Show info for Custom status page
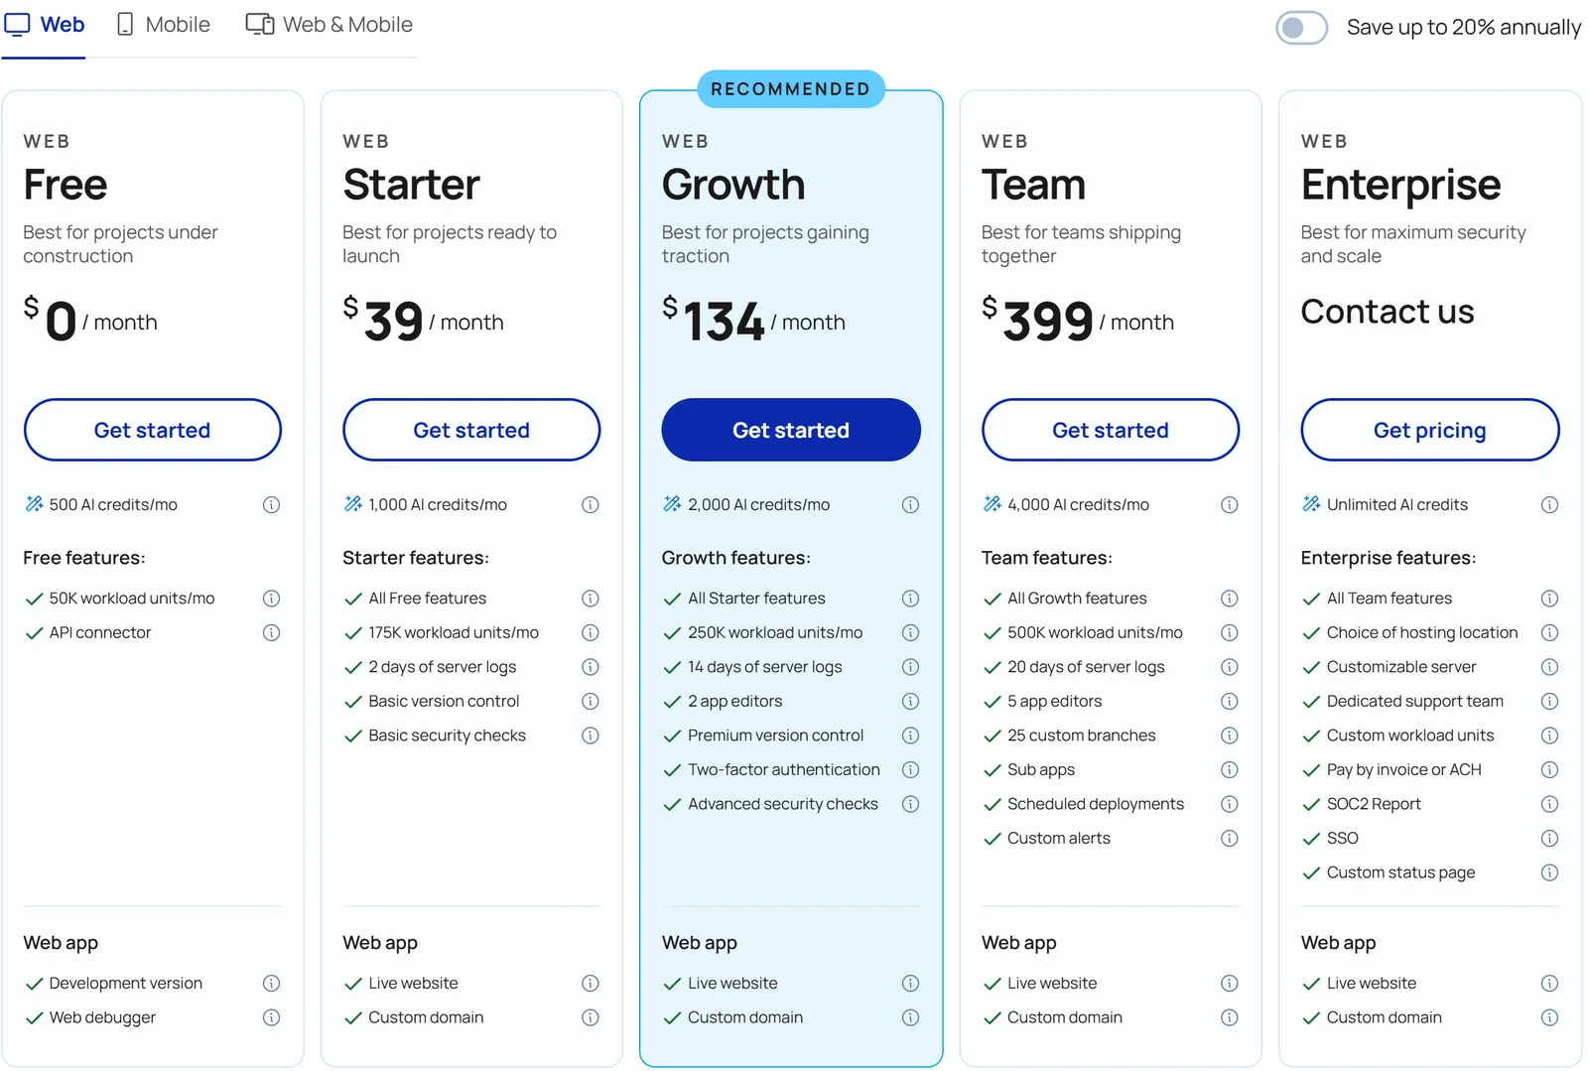This screenshot has width=1588, height=1071. click(1549, 872)
